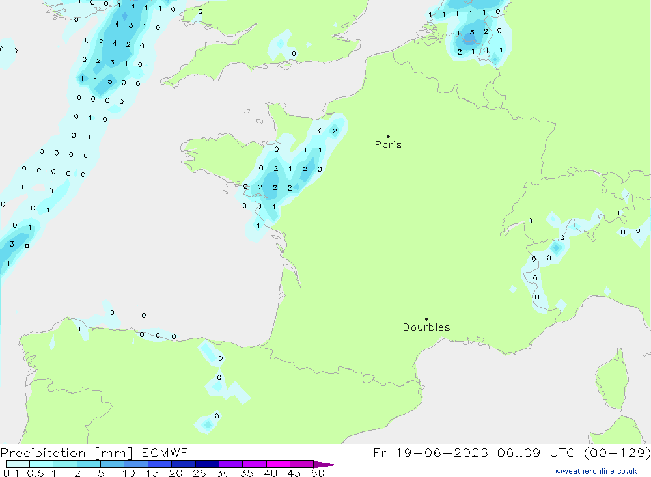Pick the legend swatch between 15 and 20
The height and width of the screenshot is (477, 651).
tap(159, 464)
